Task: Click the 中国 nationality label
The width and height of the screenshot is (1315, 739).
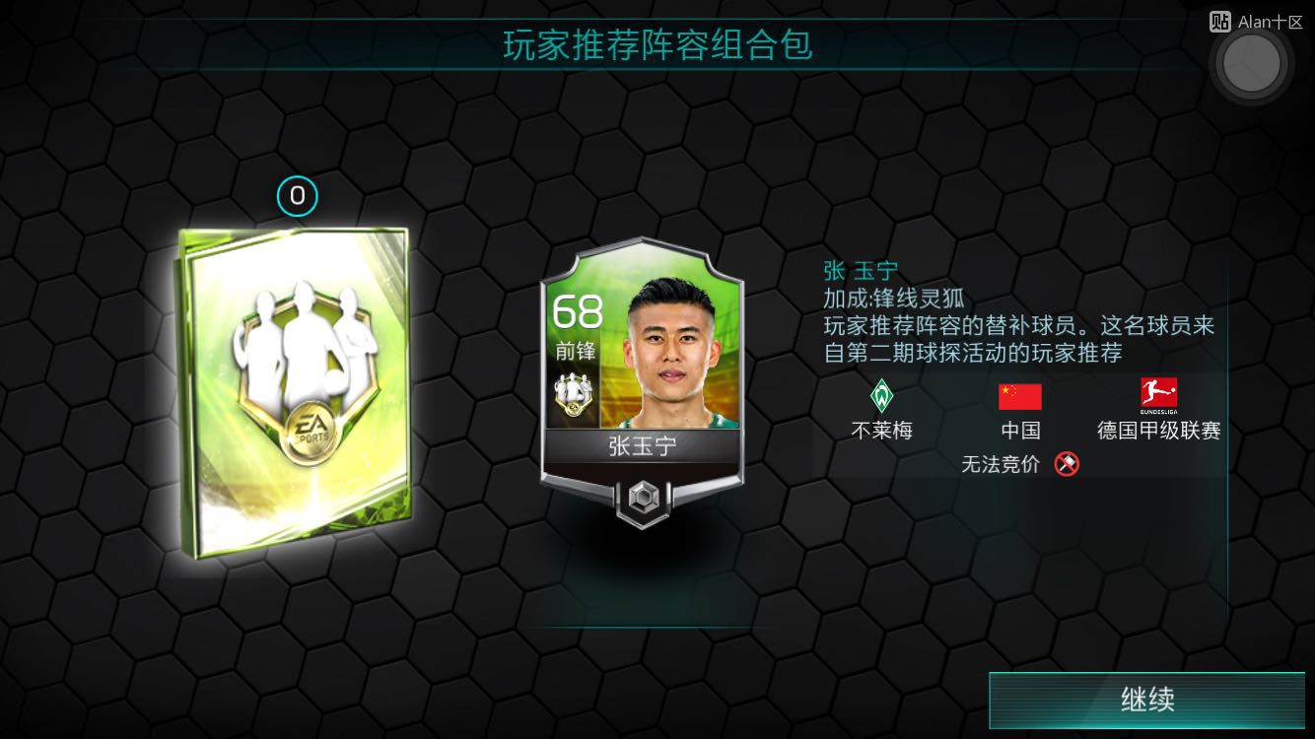Action: [x=1019, y=431]
